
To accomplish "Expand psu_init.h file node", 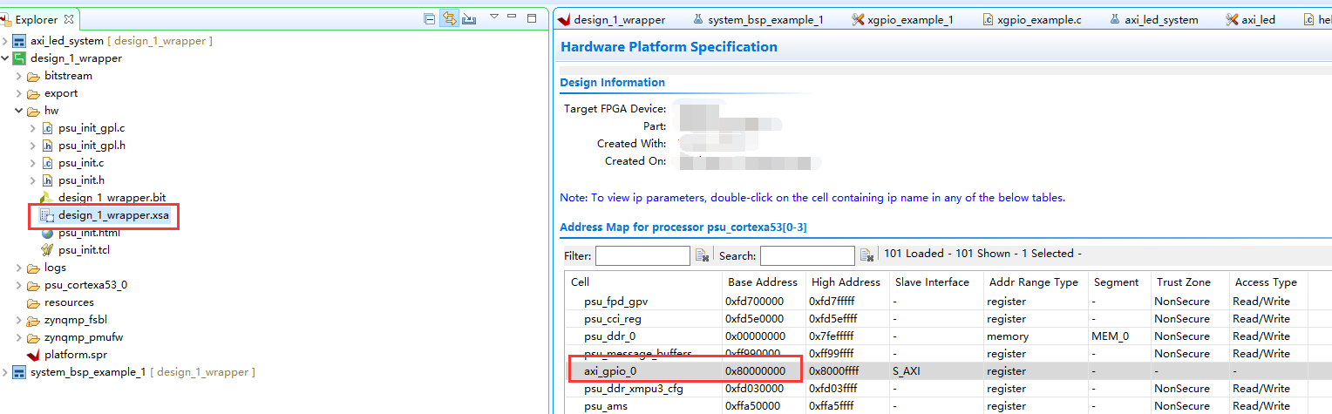I will pos(33,180).
